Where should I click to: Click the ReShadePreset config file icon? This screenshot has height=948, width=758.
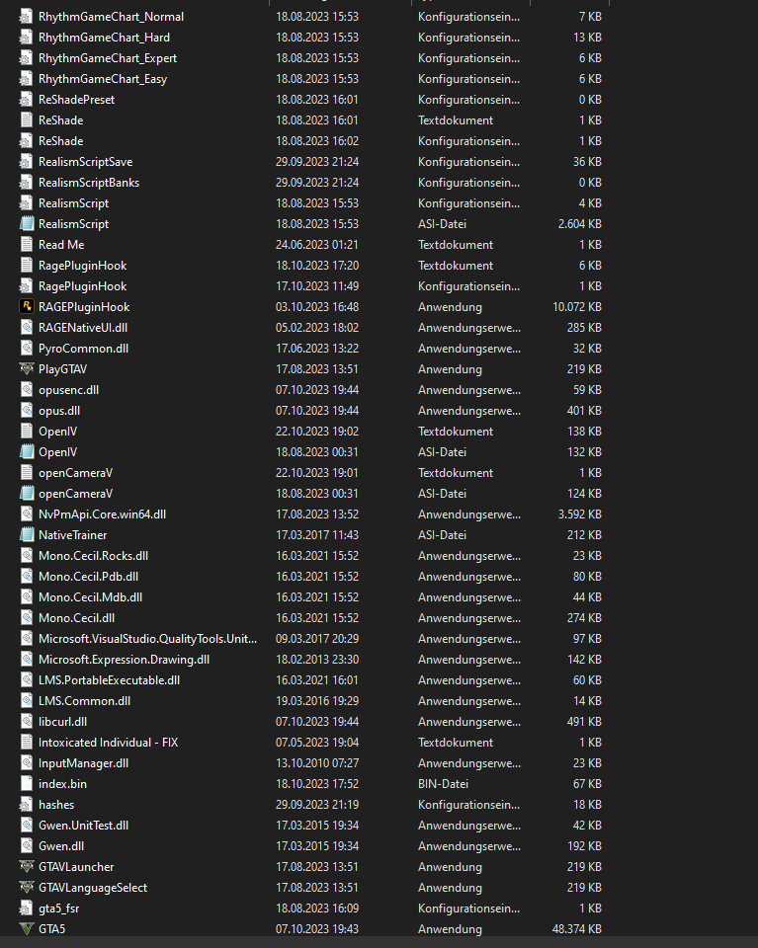(26, 99)
